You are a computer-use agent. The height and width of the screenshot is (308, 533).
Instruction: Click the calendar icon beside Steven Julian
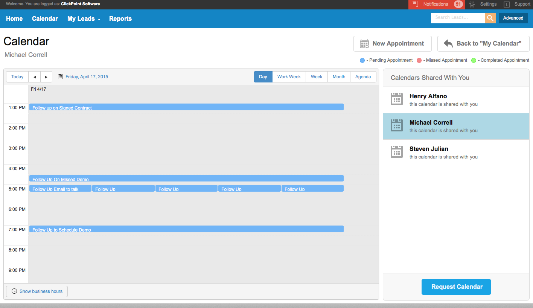pyautogui.click(x=396, y=152)
